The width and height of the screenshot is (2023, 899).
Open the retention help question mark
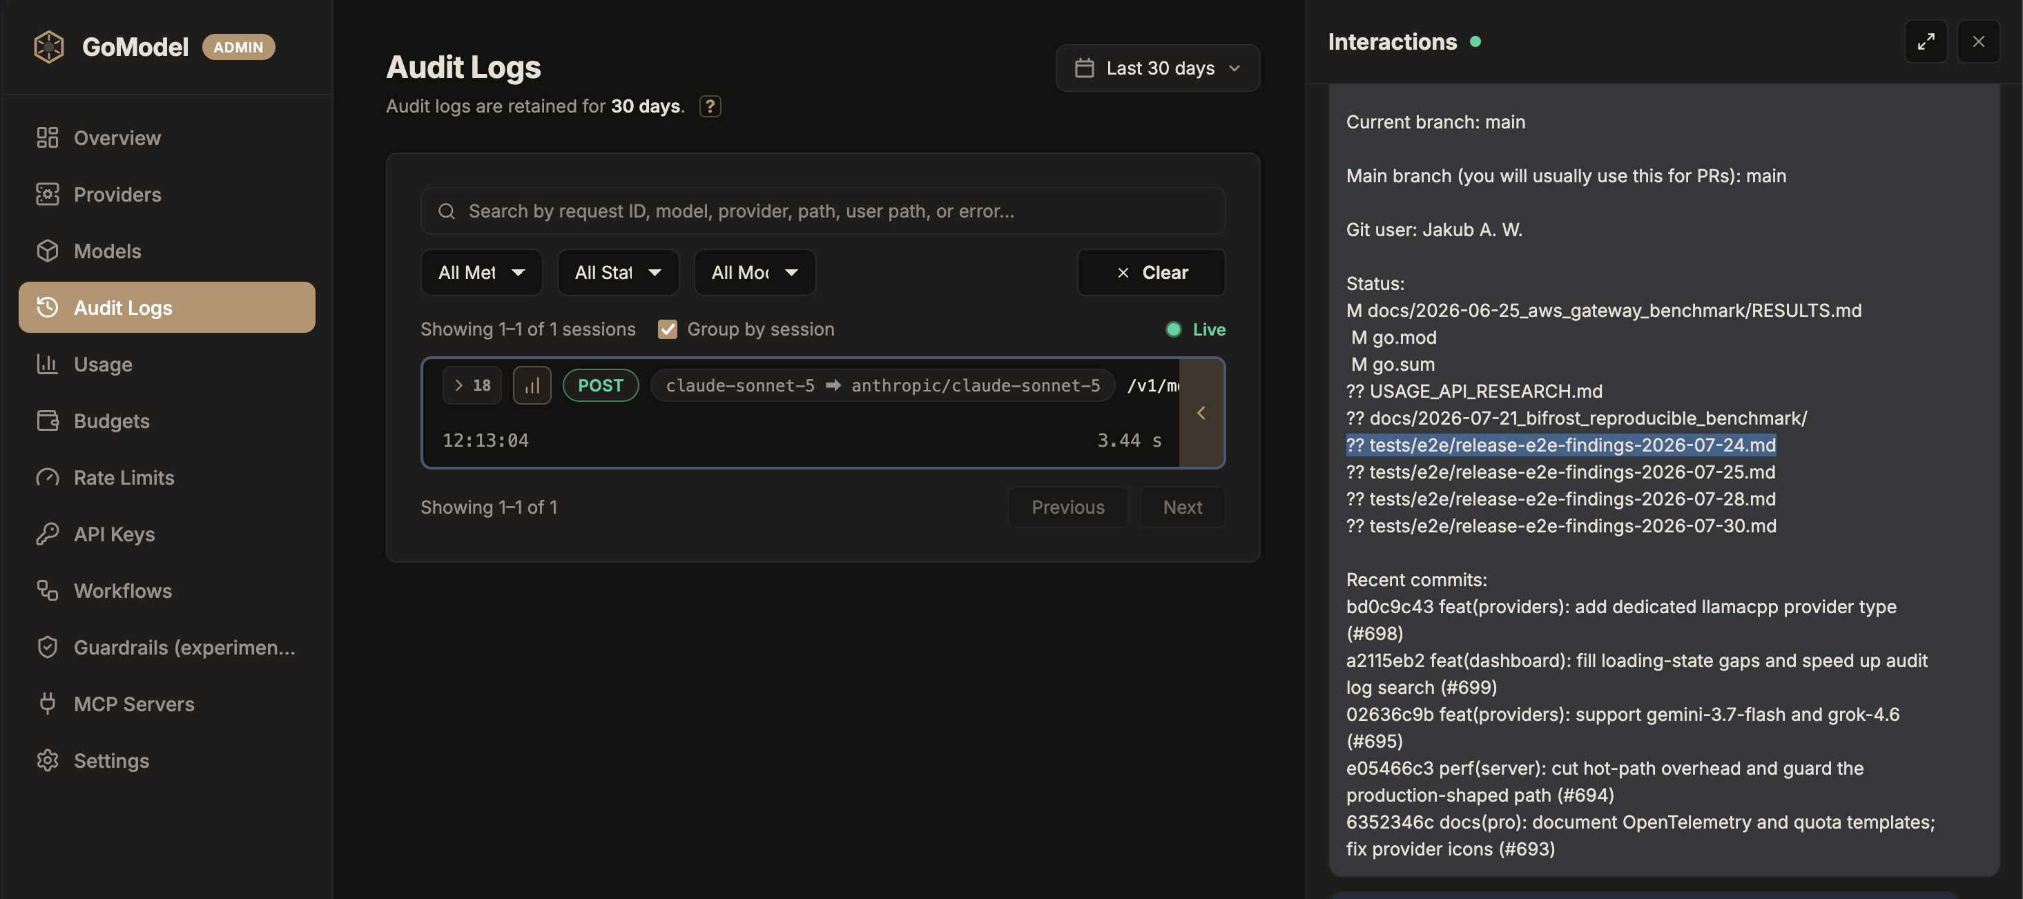(710, 106)
